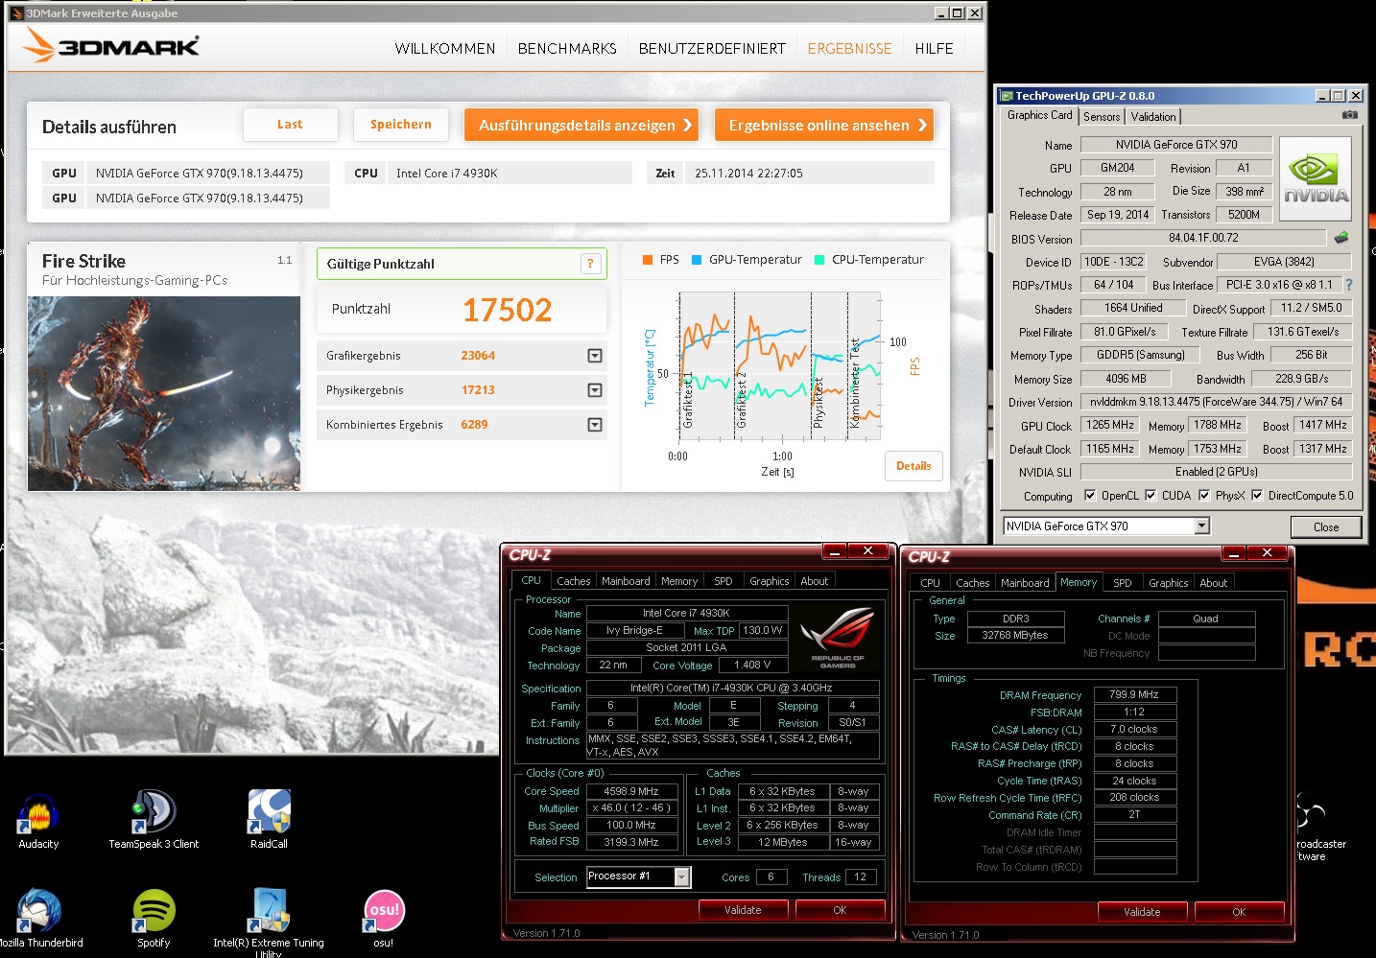Toggle the OpenCL checkbox in GPU-Z
1376x958 pixels.
coord(1090,496)
